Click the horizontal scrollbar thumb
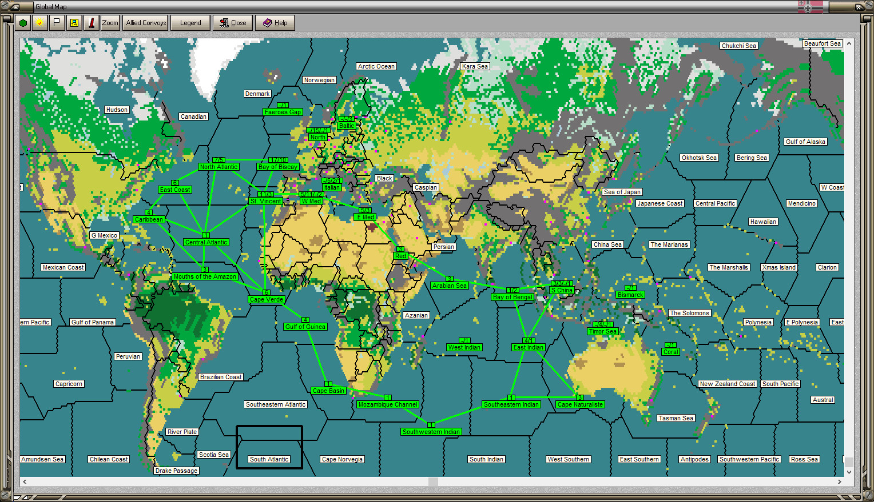874x502 pixels. (433, 482)
